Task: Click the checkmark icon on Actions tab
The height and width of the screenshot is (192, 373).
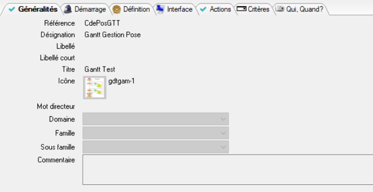Action: click(203, 9)
